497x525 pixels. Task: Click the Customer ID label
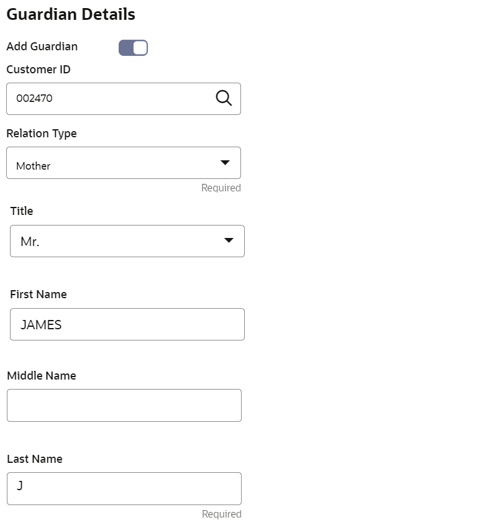coord(39,70)
